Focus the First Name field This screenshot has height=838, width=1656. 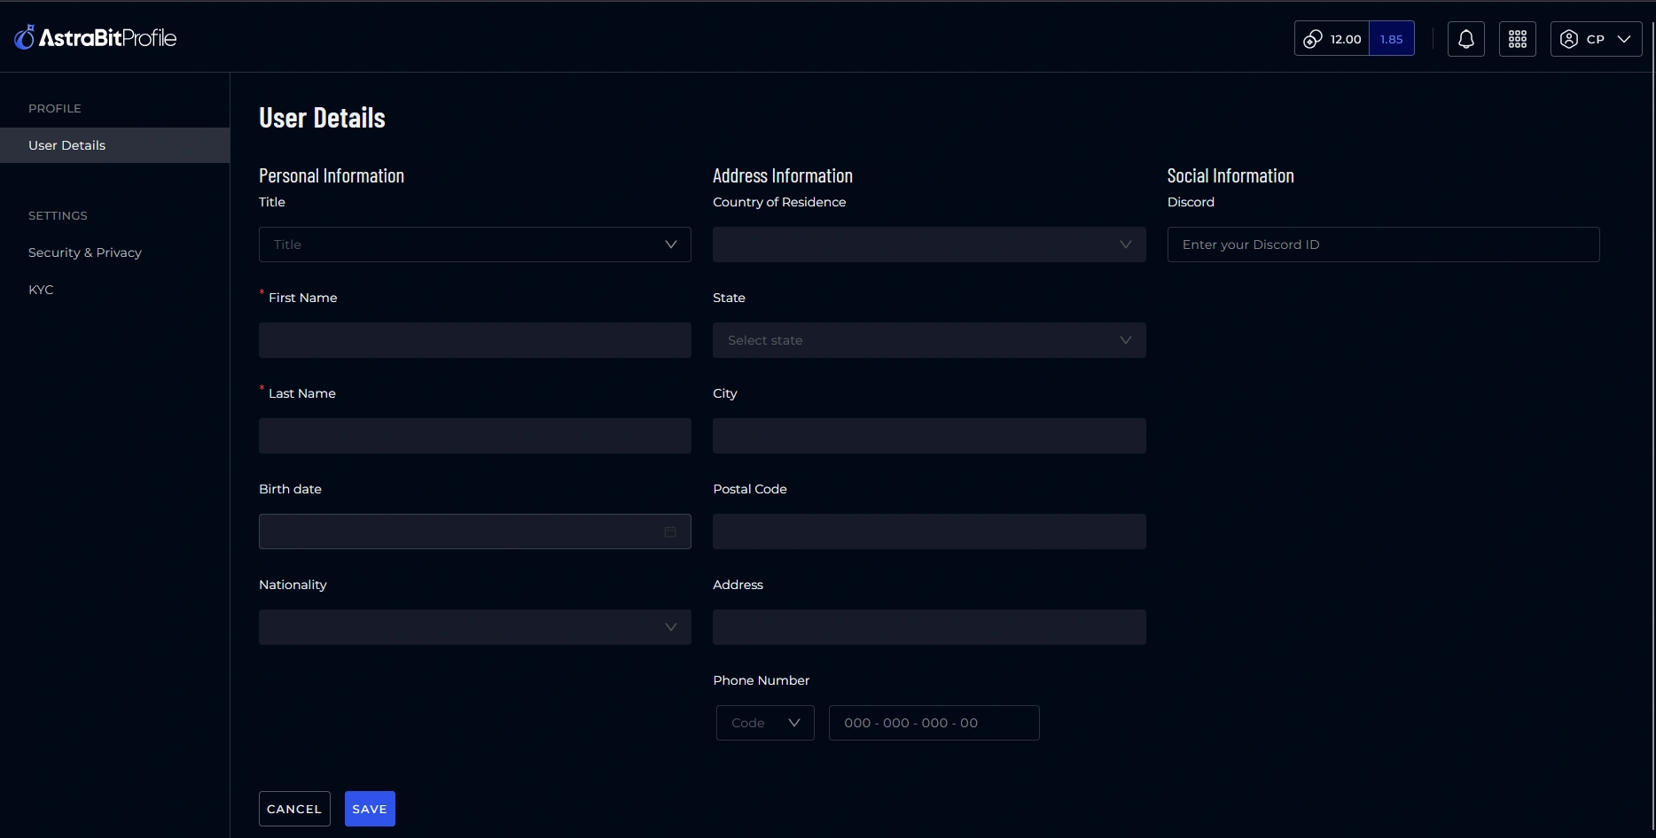coord(475,340)
